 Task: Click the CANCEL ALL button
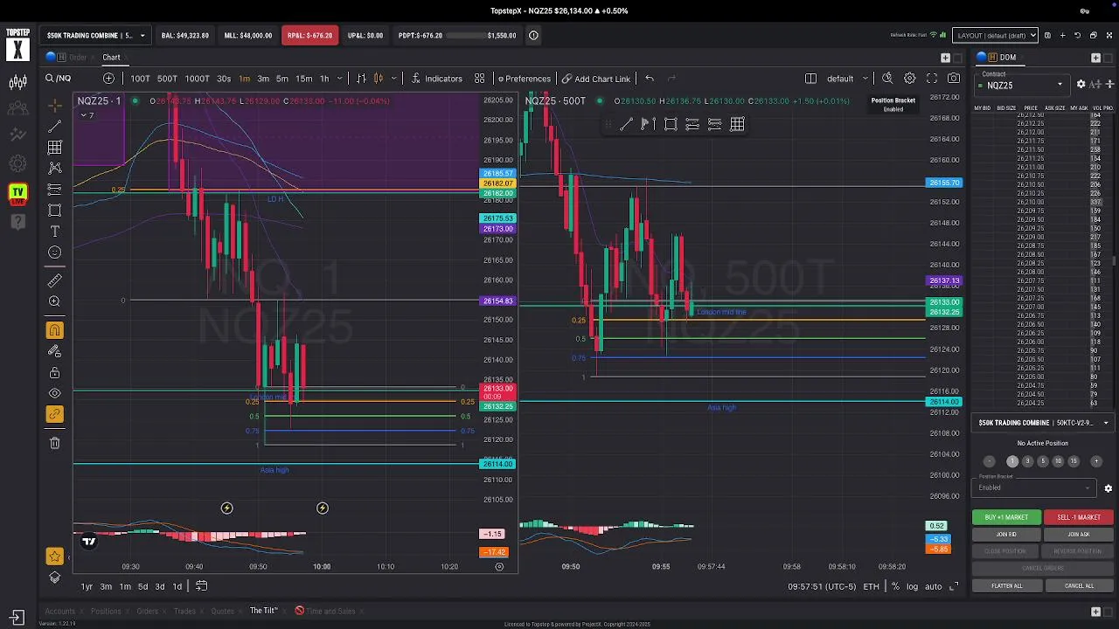[x=1079, y=586]
